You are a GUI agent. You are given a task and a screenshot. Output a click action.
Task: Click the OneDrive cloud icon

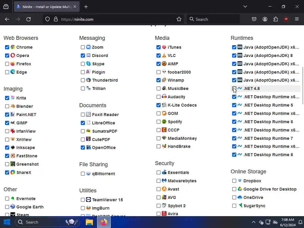click(240, 197)
